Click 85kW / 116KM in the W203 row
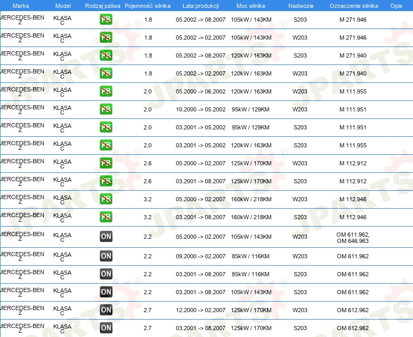The width and height of the screenshot is (413, 337). 250,256
